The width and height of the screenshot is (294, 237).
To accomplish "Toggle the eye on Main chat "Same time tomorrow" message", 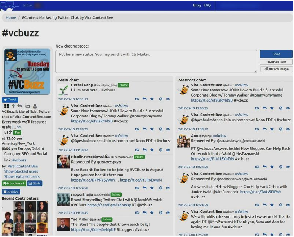I will click(168, 129).
